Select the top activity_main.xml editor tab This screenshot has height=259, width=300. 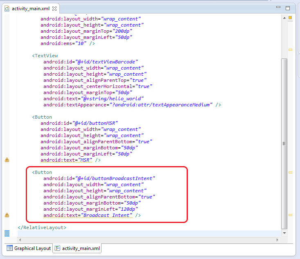(x=31, y=9)
